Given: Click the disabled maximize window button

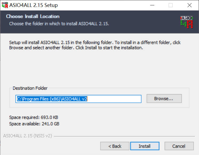Looking at the screenshot, I should point(170,5).
